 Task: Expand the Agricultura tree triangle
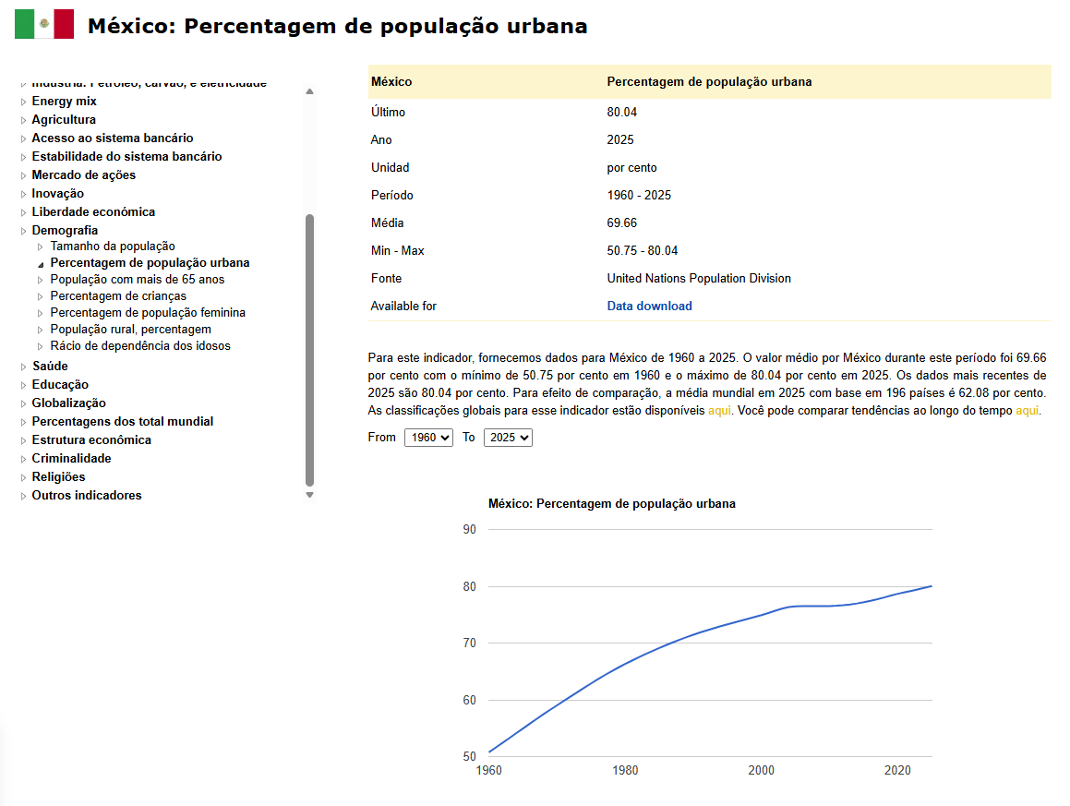pos(23,120)
